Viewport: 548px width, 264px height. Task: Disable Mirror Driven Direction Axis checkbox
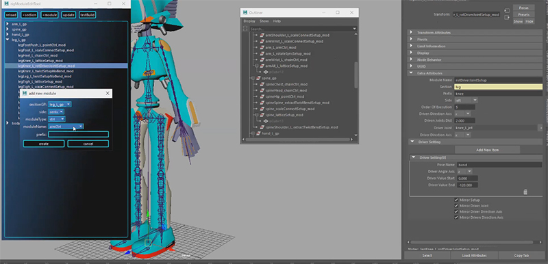tap(456, 217)
